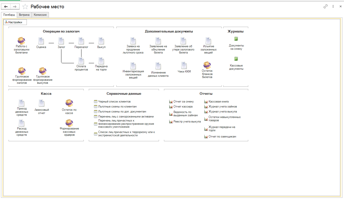Viewport: 344px width, 199px height.
Task: Open Приход денежных средств document
Action: (x=22, y=103)
